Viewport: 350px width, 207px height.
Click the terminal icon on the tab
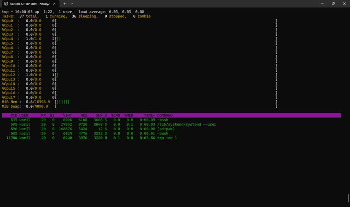click(x=6, y=4)
